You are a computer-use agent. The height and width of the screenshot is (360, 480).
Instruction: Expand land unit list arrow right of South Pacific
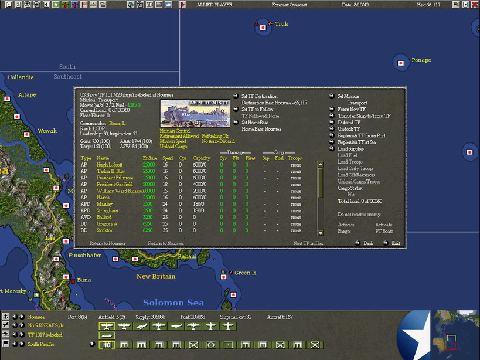pos(92,344)
